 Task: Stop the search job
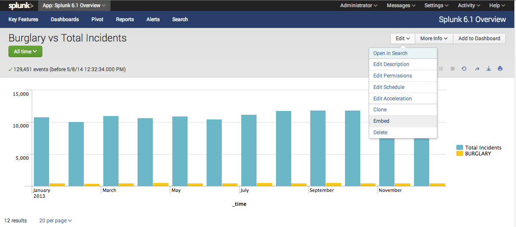[453, 69]
